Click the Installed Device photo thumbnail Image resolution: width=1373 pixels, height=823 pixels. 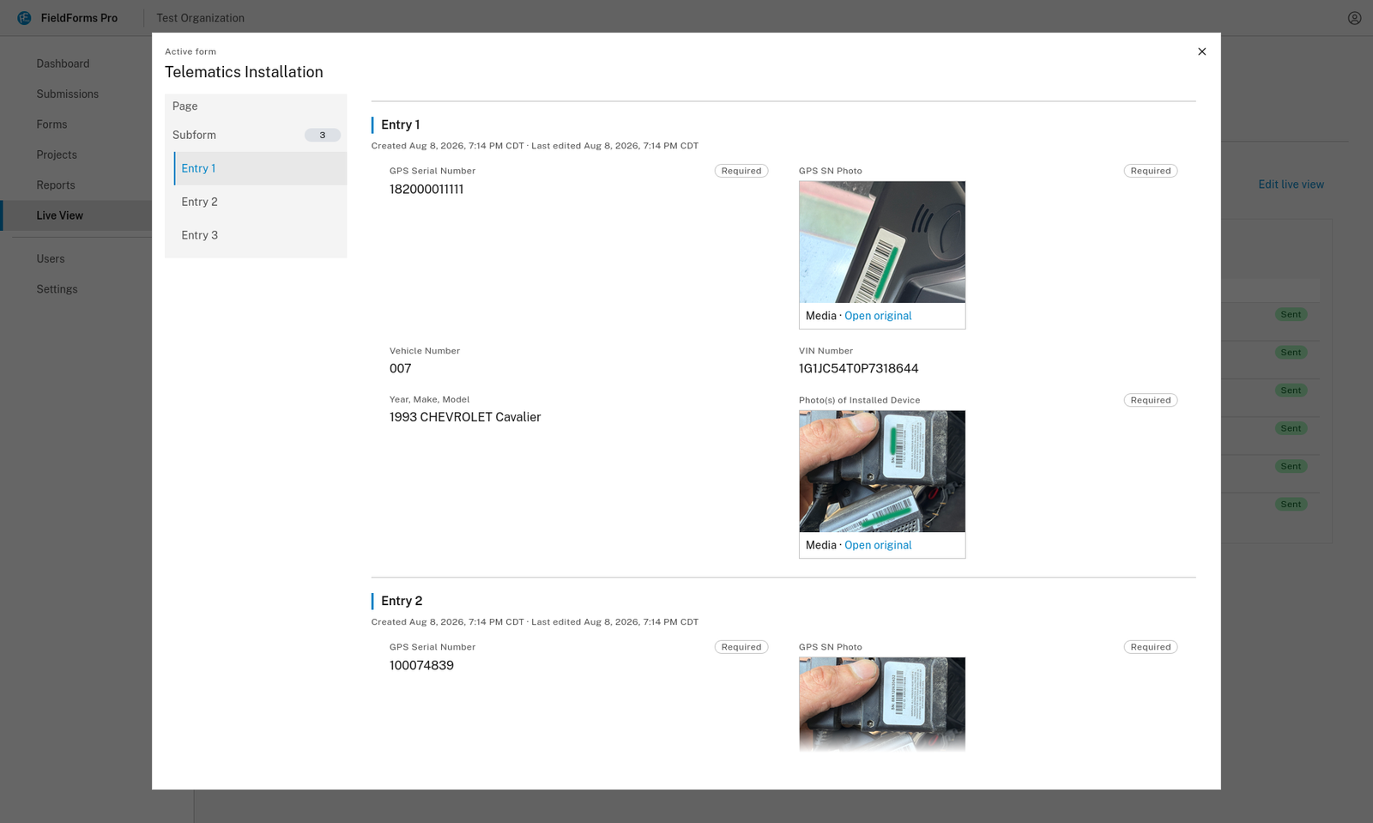882,471
